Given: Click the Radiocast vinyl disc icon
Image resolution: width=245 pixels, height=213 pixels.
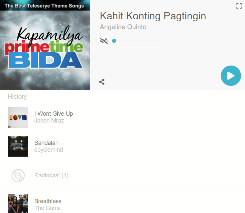Looking at the screenshot, I should pyautogui.click(x=18, y=176).
